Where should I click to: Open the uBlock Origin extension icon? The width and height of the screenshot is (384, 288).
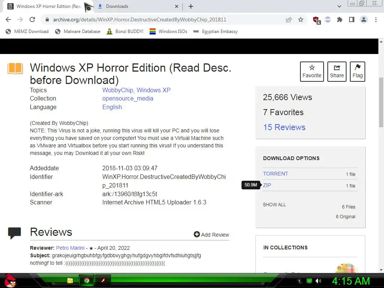316,20
